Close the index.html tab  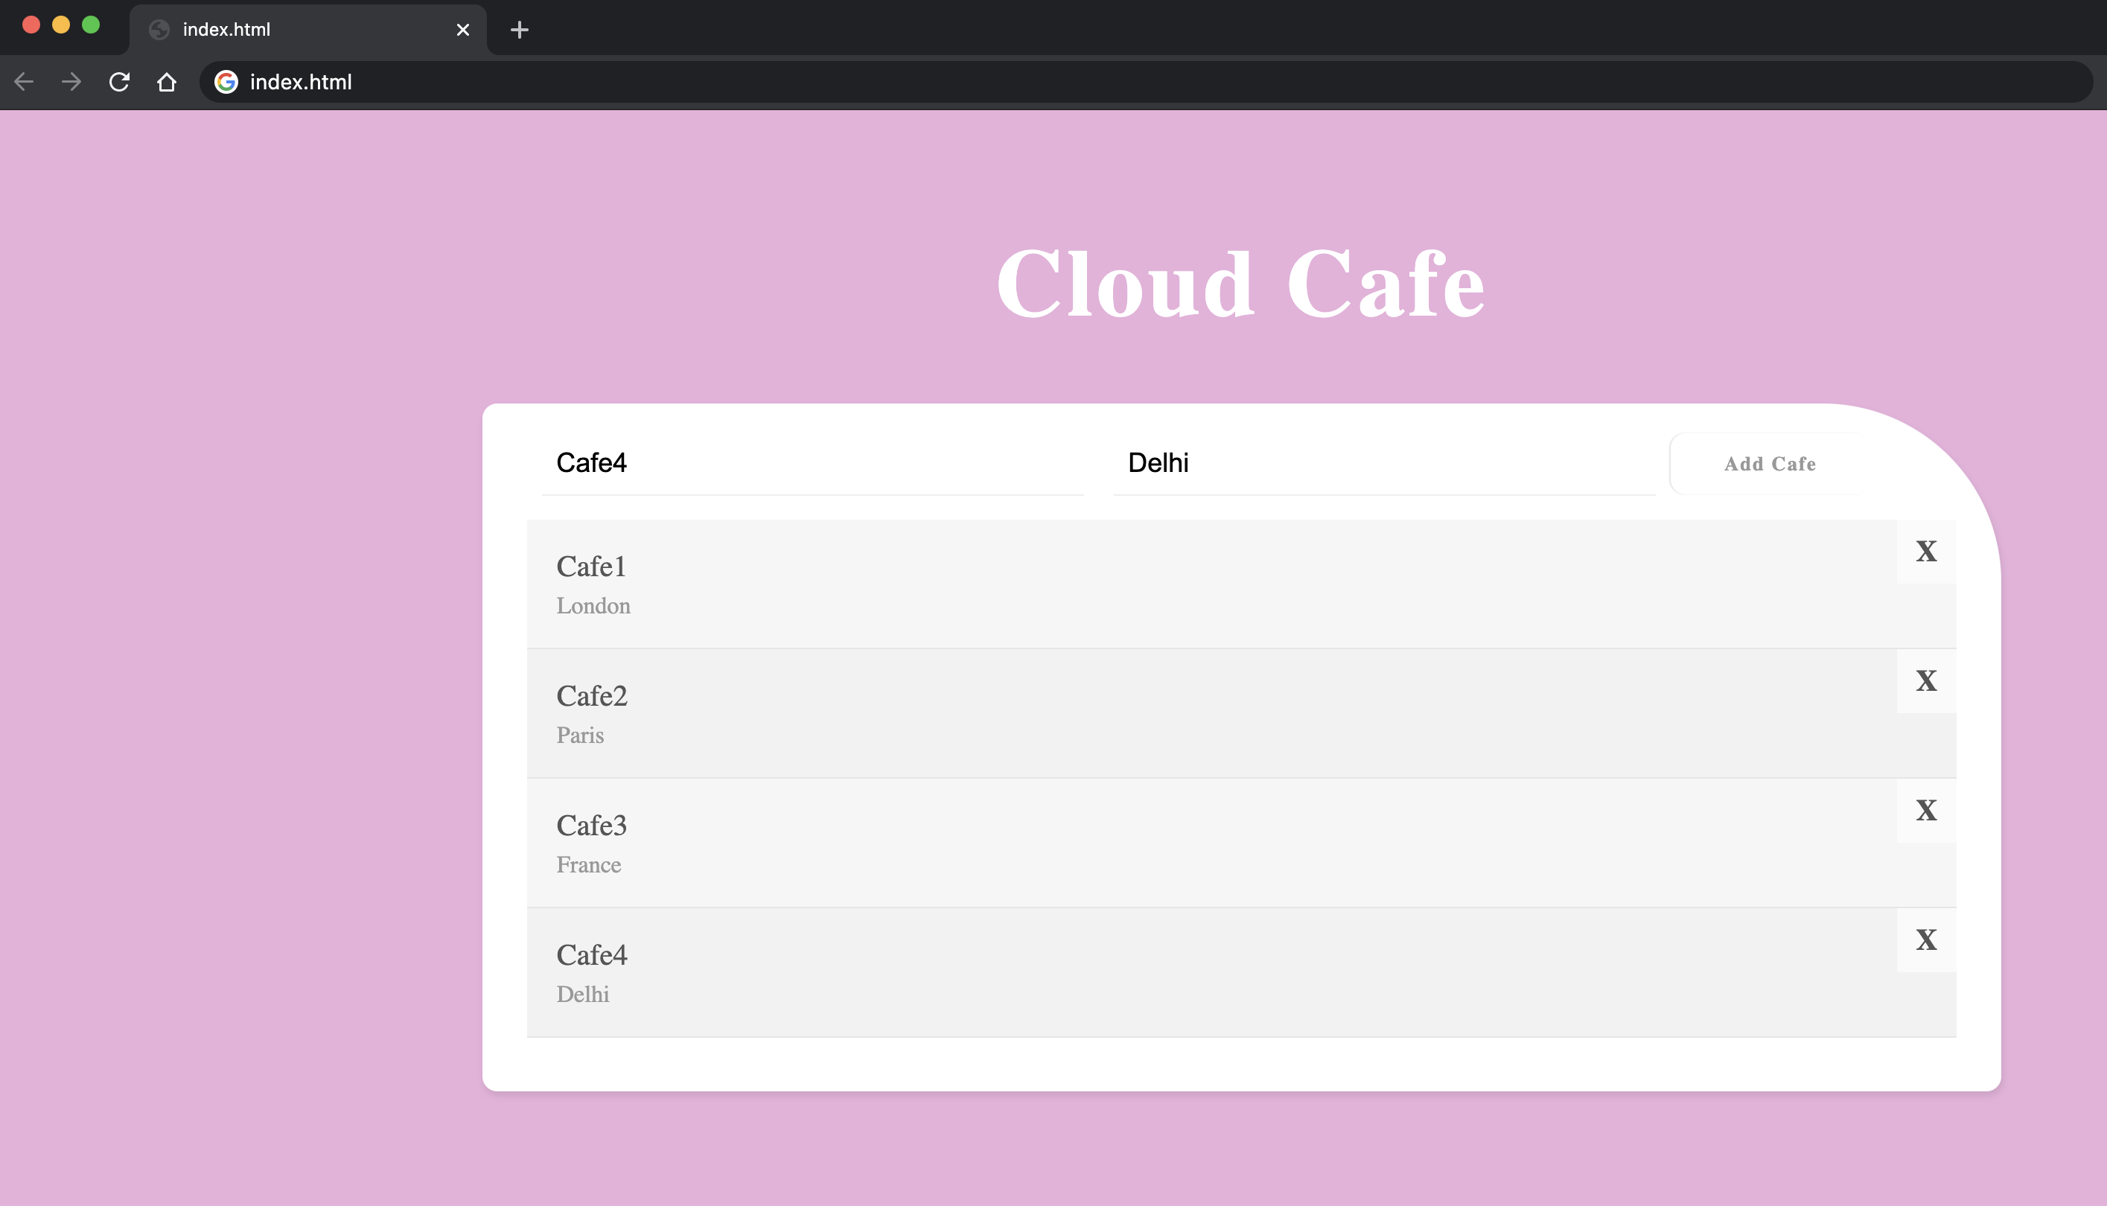[463, 30]
